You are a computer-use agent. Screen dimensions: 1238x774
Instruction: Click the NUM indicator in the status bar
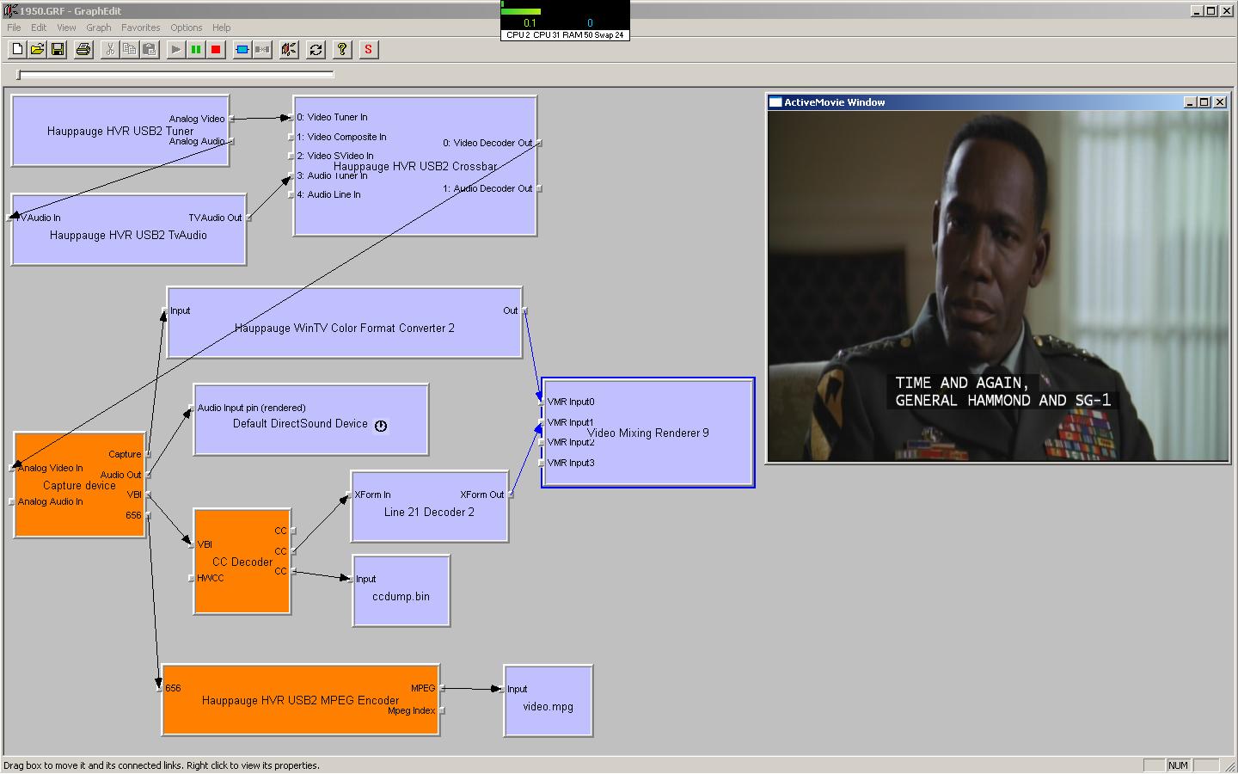coord(1178,765)
